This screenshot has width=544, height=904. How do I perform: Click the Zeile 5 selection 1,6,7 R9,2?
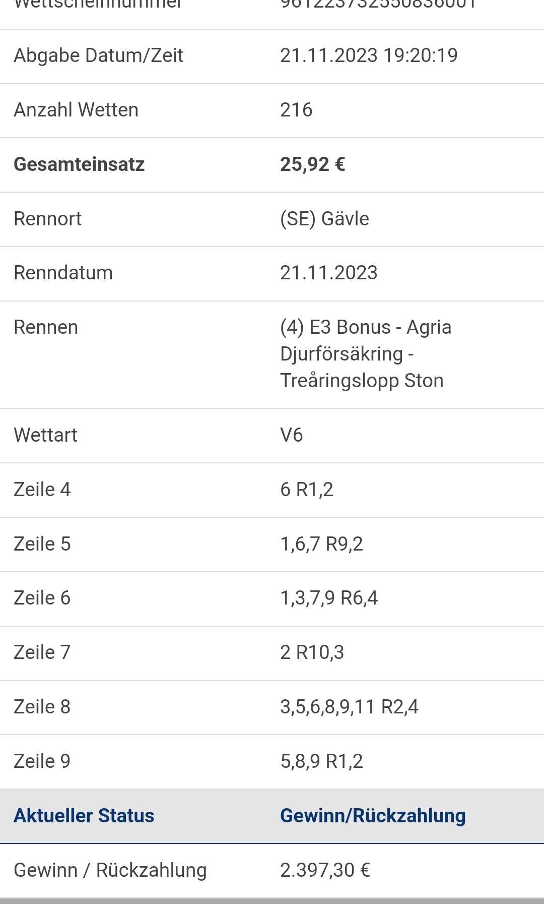pyautogui.click(x=321, y=544)
